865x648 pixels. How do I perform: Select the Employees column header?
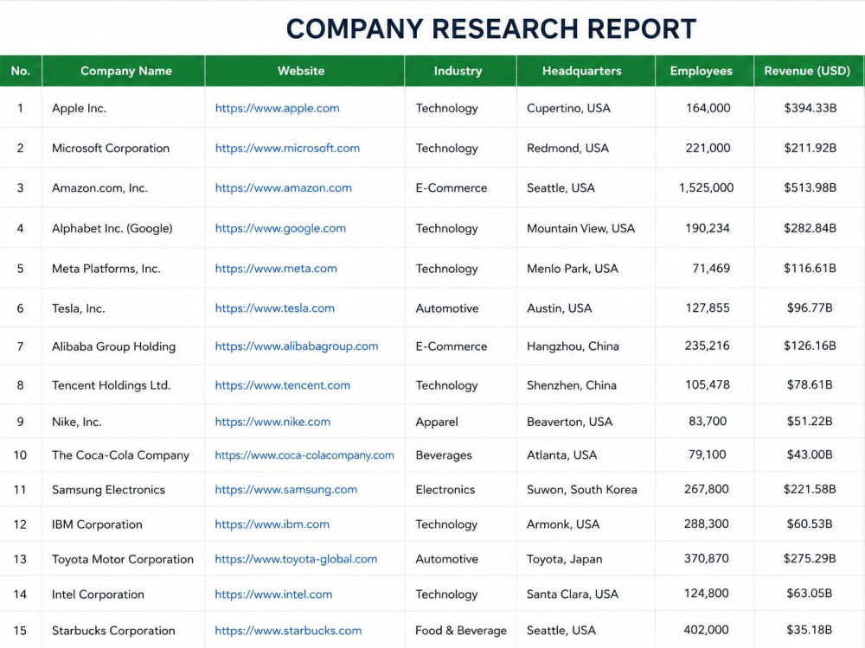tap(704, 71)
